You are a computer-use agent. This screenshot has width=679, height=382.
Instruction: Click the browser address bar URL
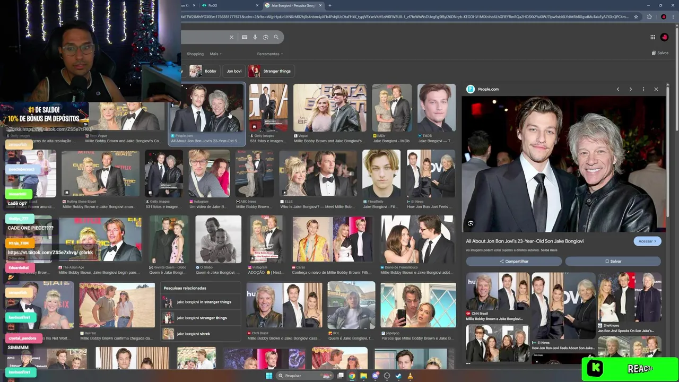pos(403,16)
